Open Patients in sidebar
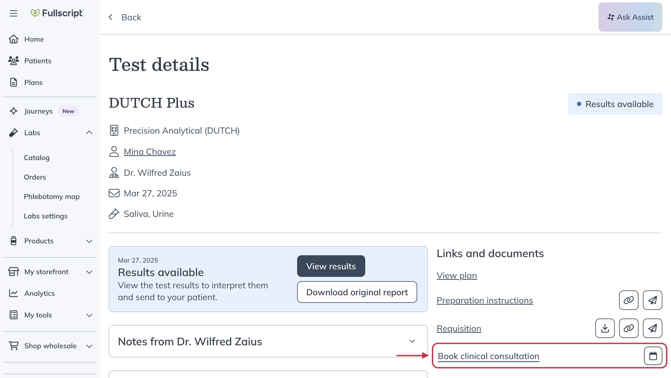 38,61
